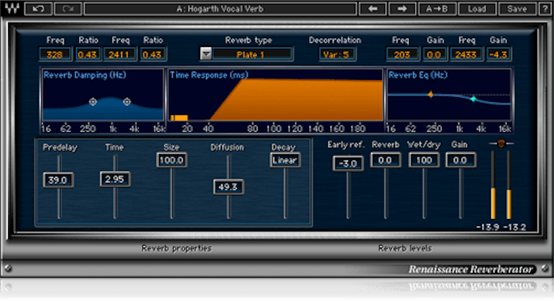Click the redo arrow button
This screenshot has height=301, width=554.
[x=68, y=9]
